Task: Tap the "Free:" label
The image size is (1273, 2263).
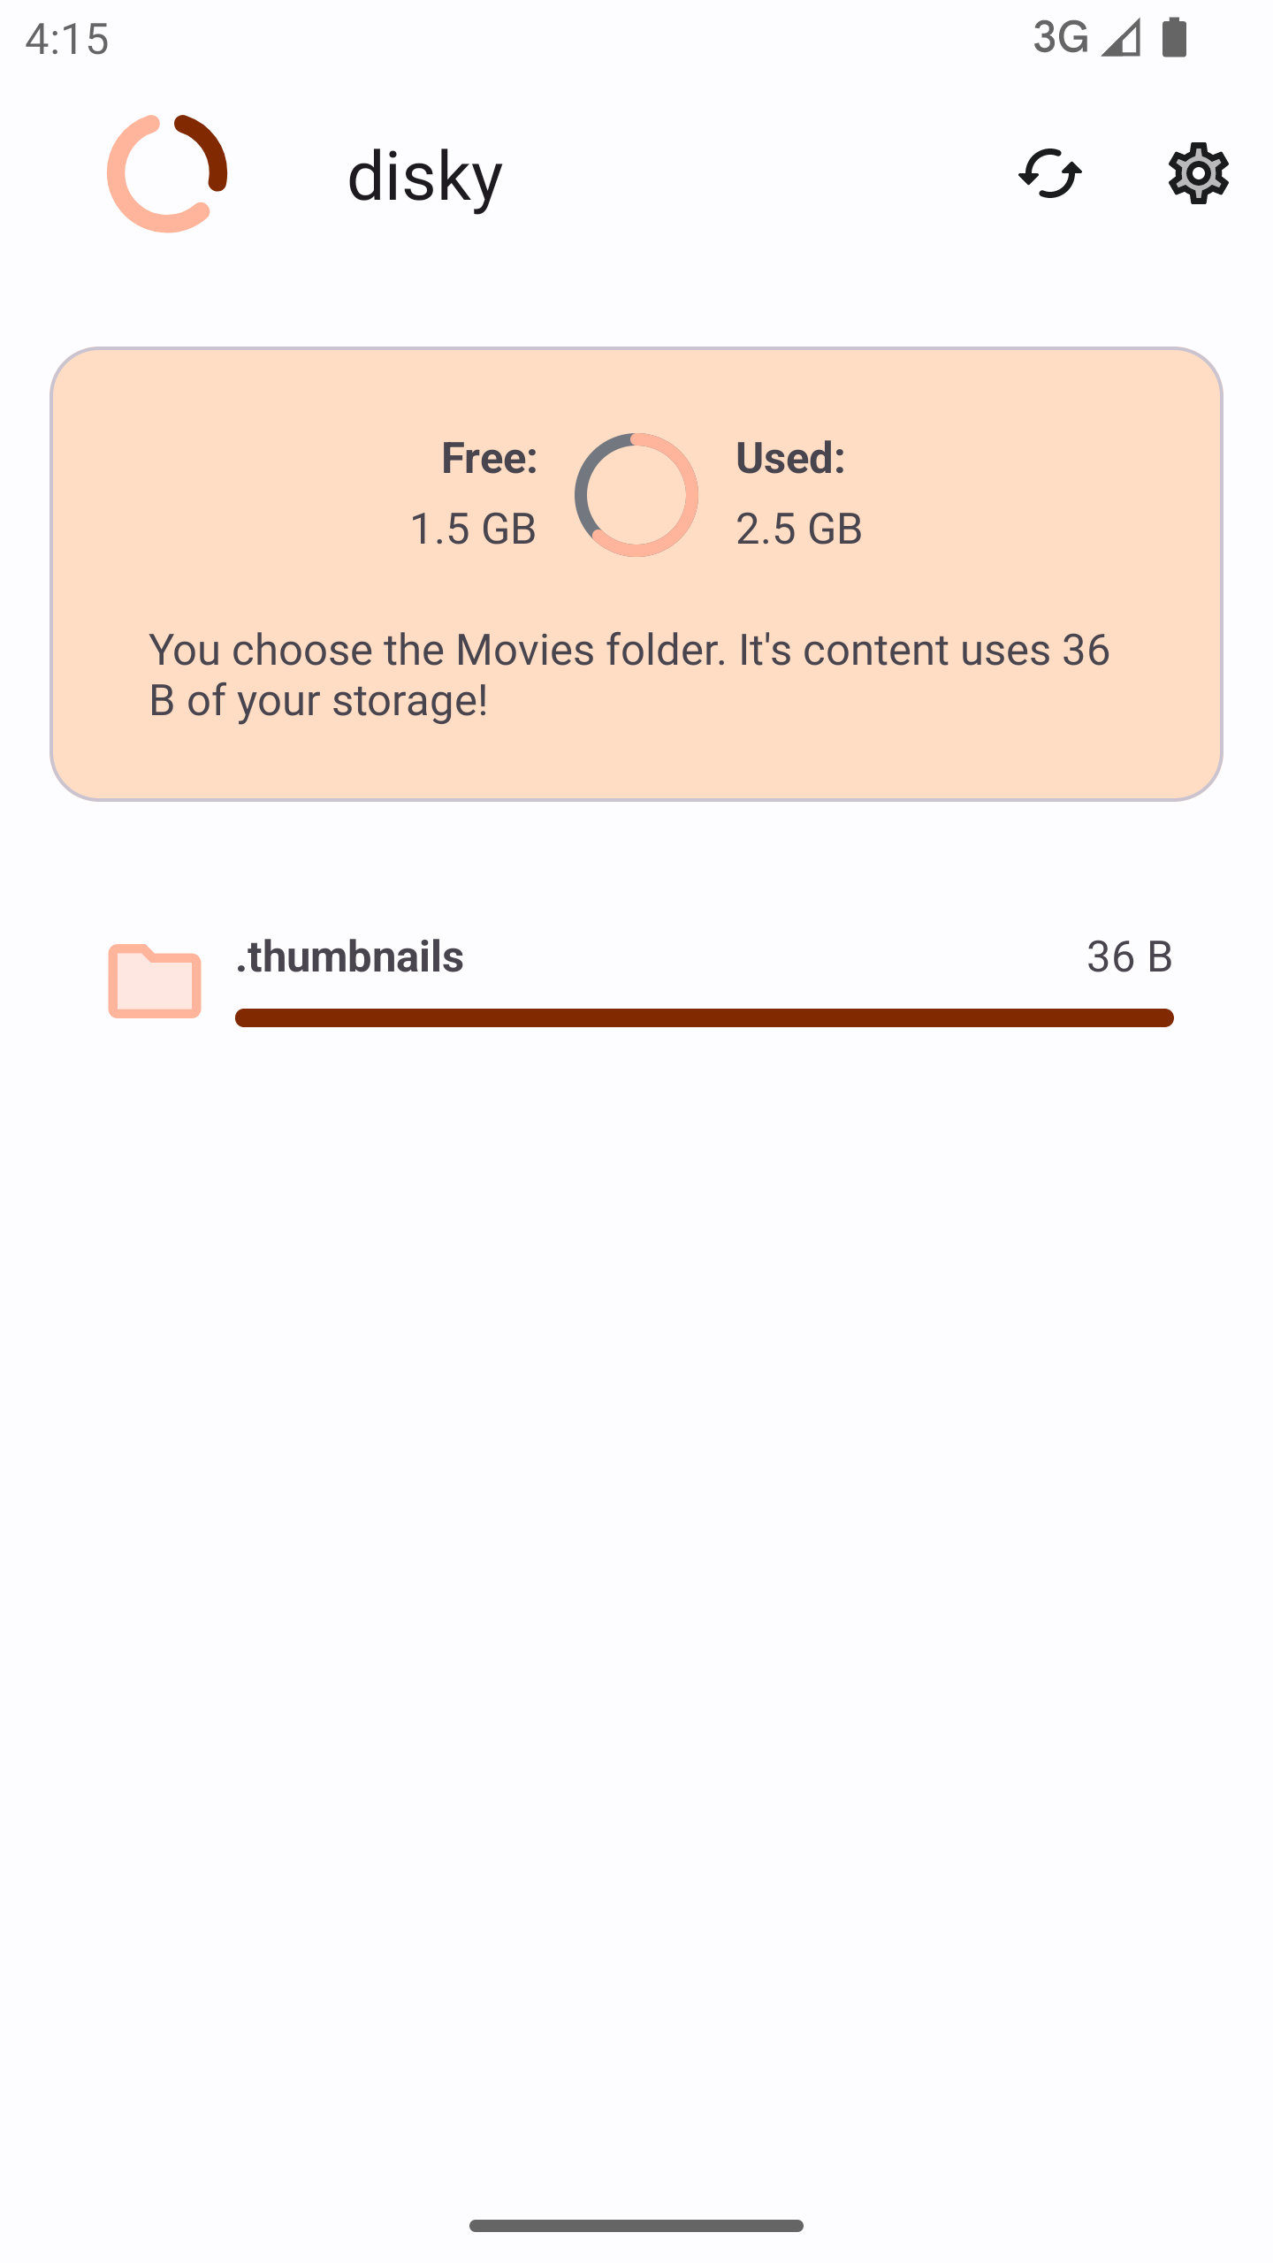Action: pos(489,458)
